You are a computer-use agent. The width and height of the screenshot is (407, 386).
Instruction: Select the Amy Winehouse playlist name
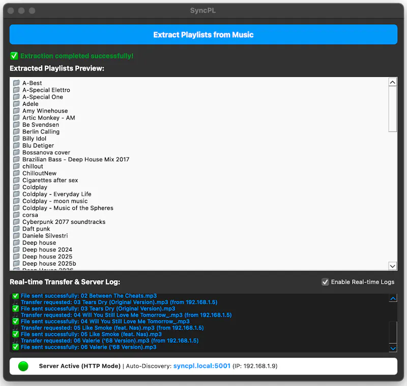click(45, 110)
